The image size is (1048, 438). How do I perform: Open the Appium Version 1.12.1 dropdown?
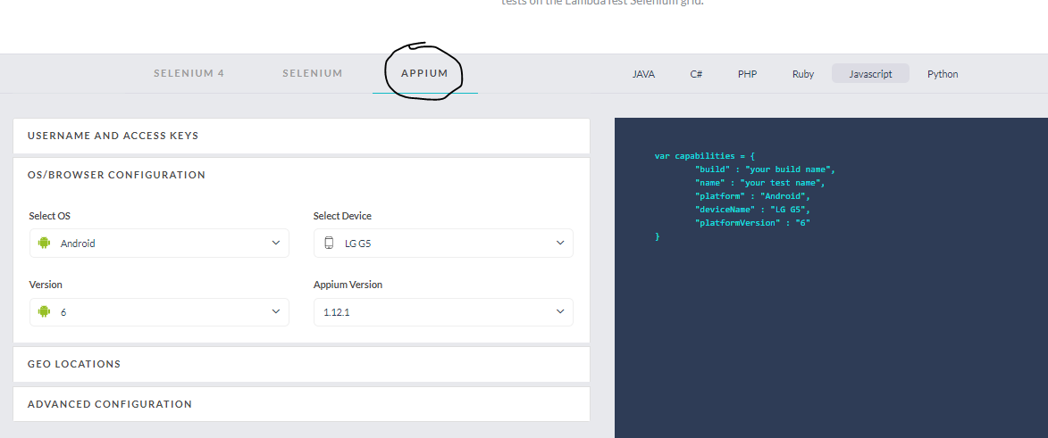click(x=443, y=311)
